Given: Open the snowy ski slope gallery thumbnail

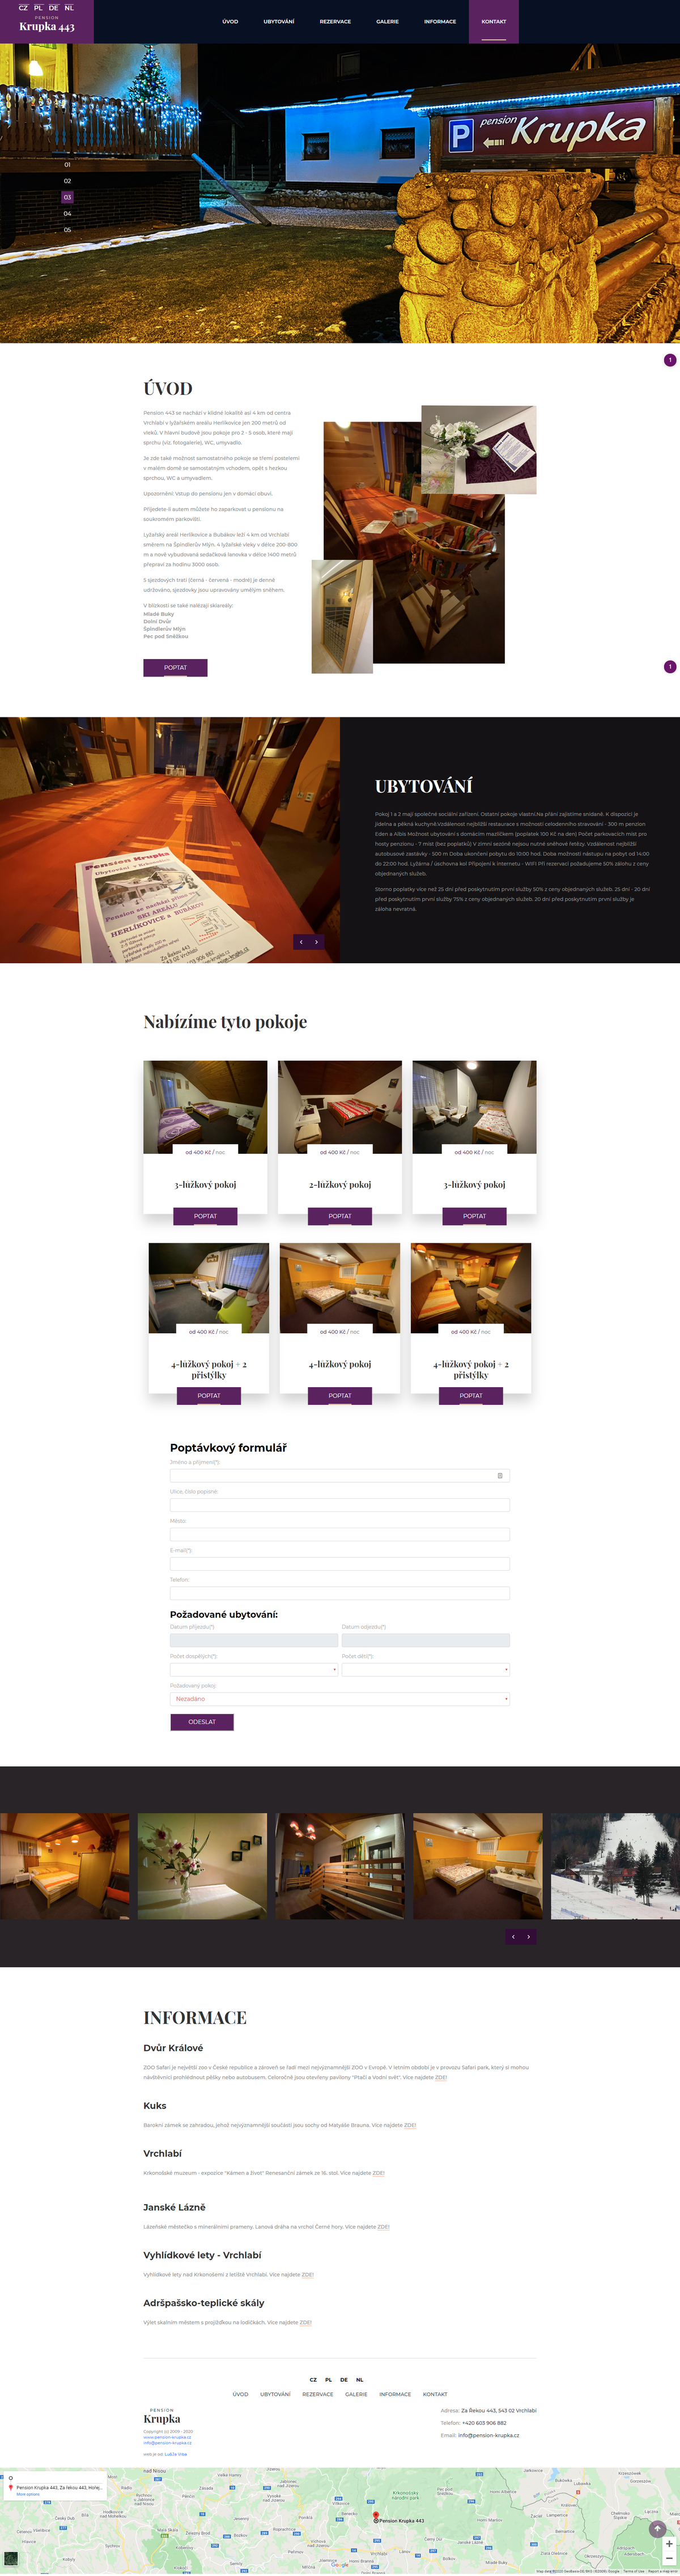Looking at the screenshot, I should point(615,1866).
